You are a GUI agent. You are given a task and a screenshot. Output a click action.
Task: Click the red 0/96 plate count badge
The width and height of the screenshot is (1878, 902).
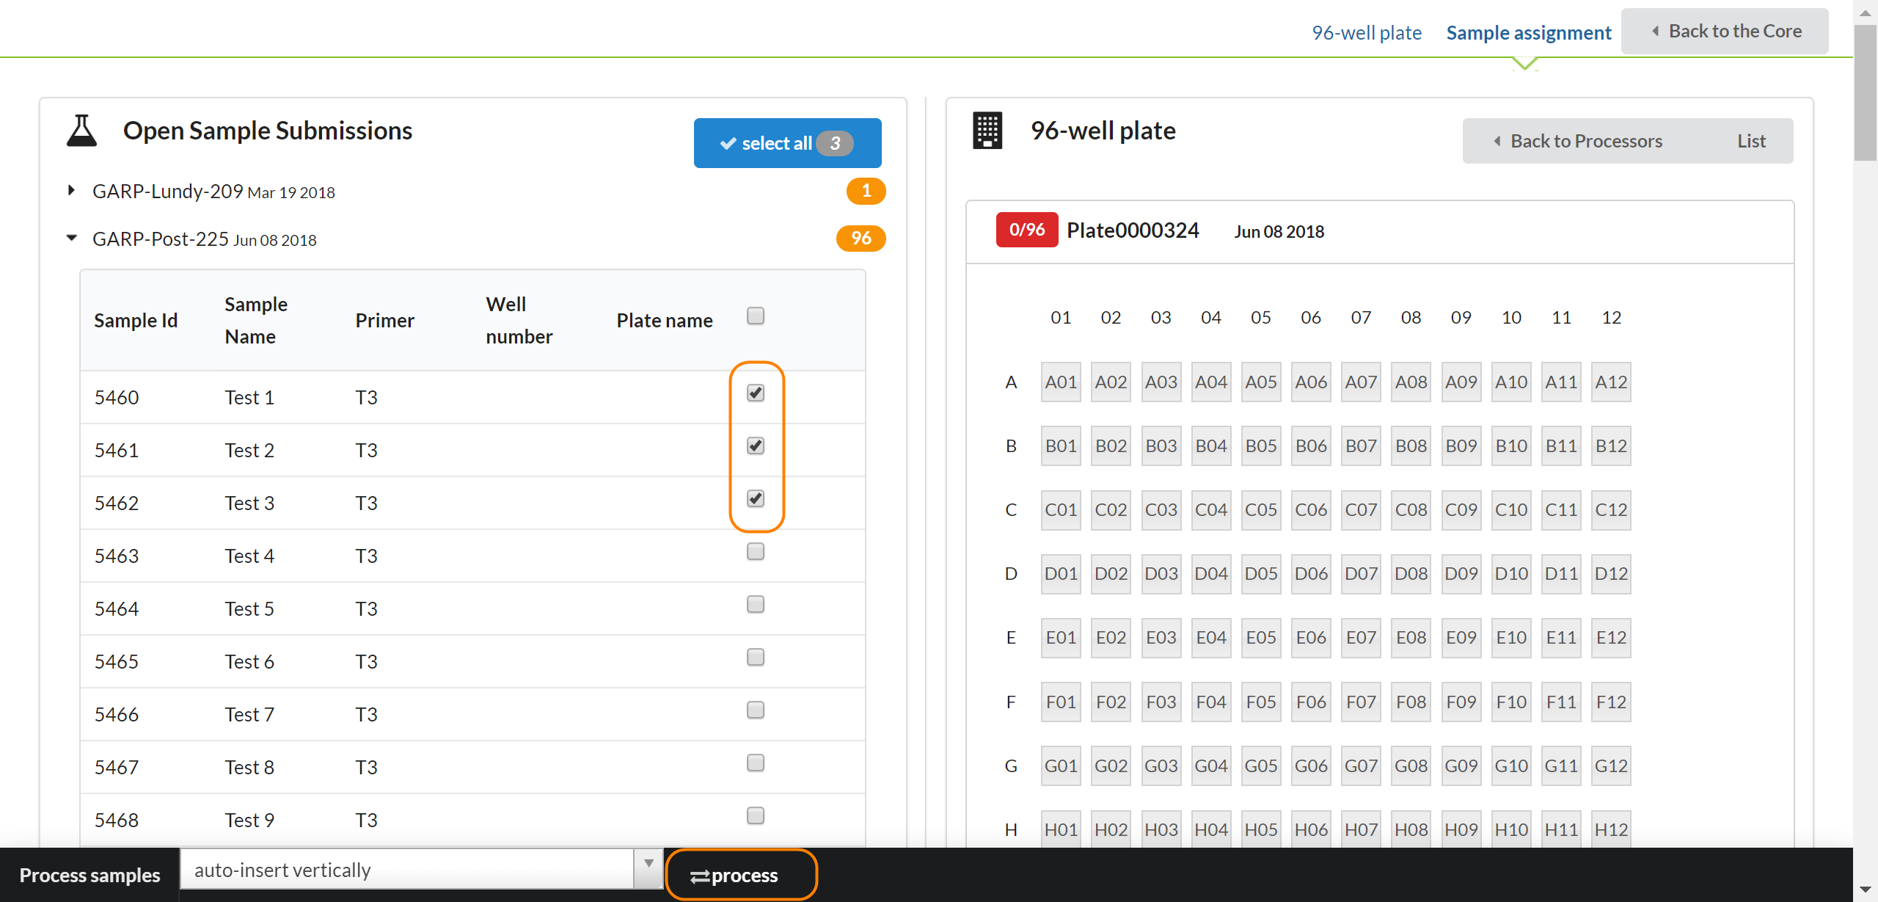1026,230
